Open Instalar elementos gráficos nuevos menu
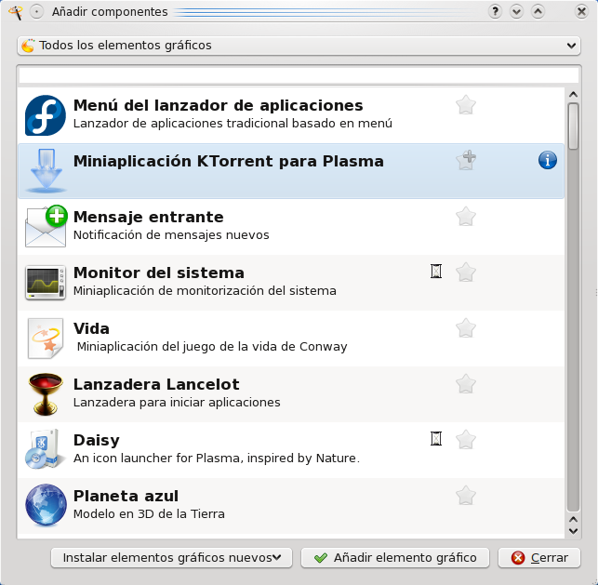This screenshot has height=585, width=598. point(172,557)
